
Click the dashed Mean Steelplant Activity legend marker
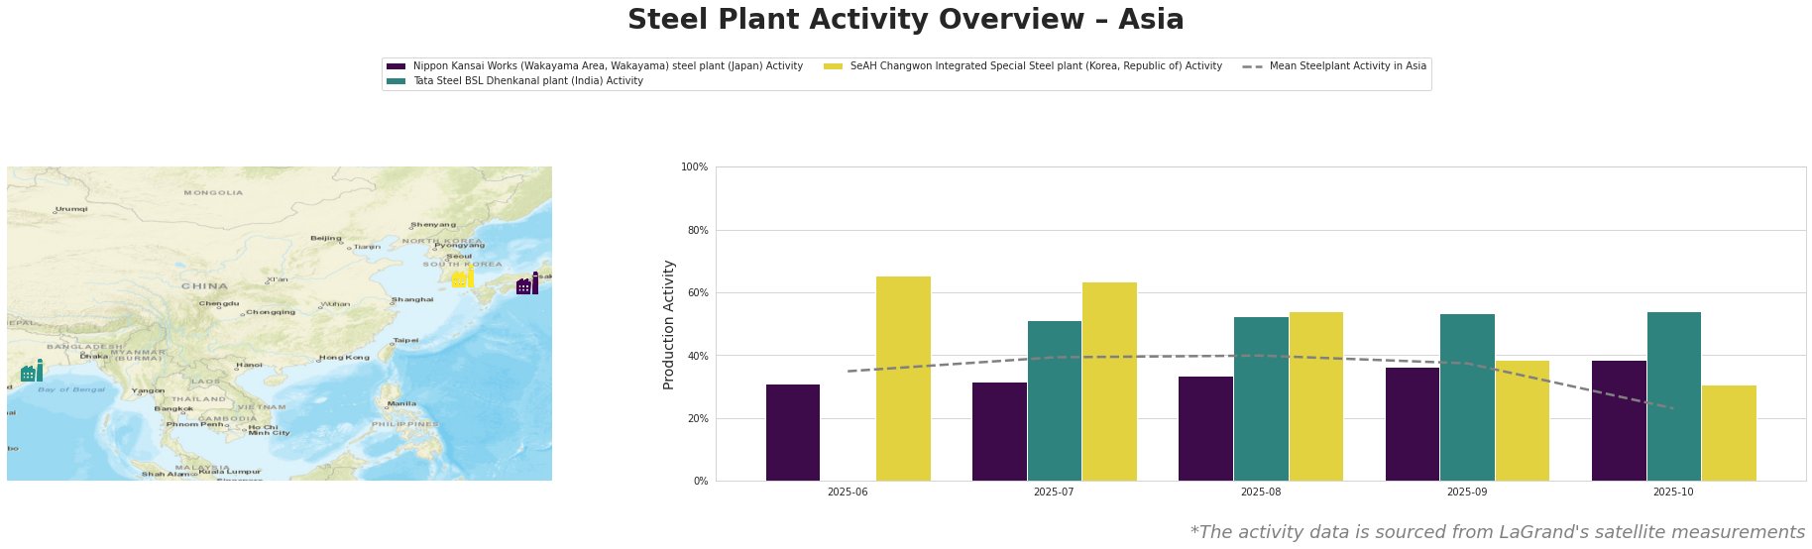[1253, 66]
